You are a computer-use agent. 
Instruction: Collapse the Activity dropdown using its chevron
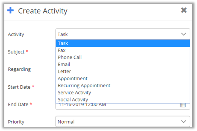tap(184, 34)
